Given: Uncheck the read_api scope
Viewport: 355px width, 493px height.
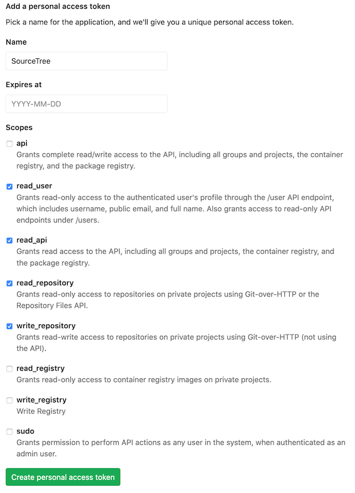Looking at the screenshot, I should pos(9,240).
